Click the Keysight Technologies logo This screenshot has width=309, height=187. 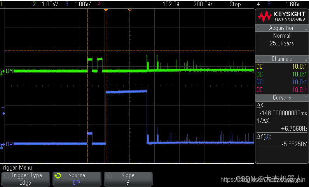pyautogui.click(x=282, y=16)
